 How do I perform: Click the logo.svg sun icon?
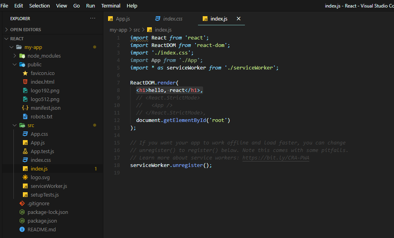(25, 177)
